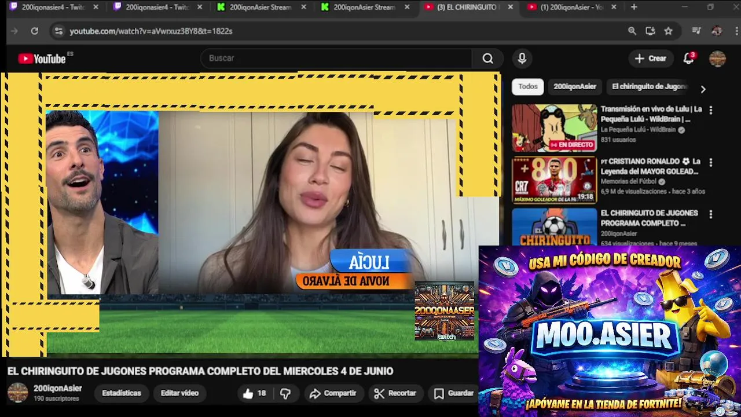This screenshot has width=741, height=417.
Task: Search with voice microphone icon
Action: (x=522, y=58)
